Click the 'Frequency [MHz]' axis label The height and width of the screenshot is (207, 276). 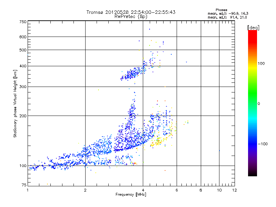click(x=131, y=195)
